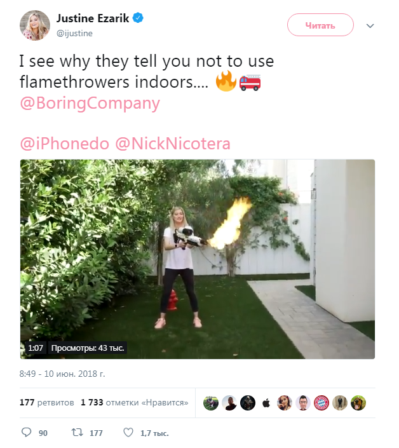Open the @iPhonedo mention link
This screenshot has height=448, width=399.
64,144
